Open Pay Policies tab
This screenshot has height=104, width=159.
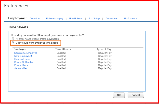(75, 19)
